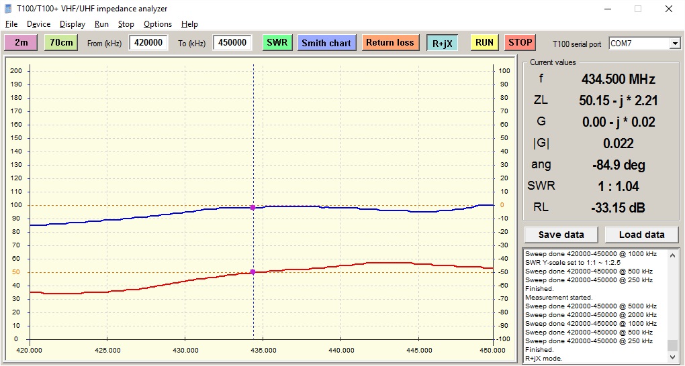Image resolution: width=685 pixels, height=366 pixels.
Task: Click the magenta marker on blue trace
Action: [253, 208]
